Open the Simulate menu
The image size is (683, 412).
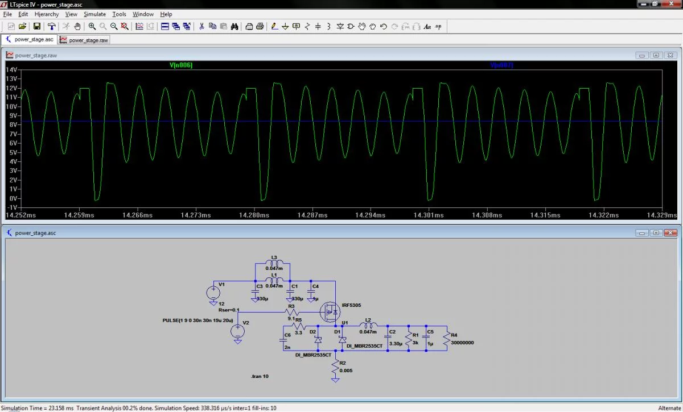(x=94, y=14)
